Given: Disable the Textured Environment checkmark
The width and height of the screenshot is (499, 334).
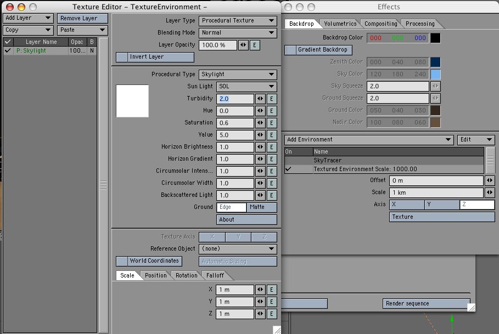Looking at the screenshot, I should [288, 169].
